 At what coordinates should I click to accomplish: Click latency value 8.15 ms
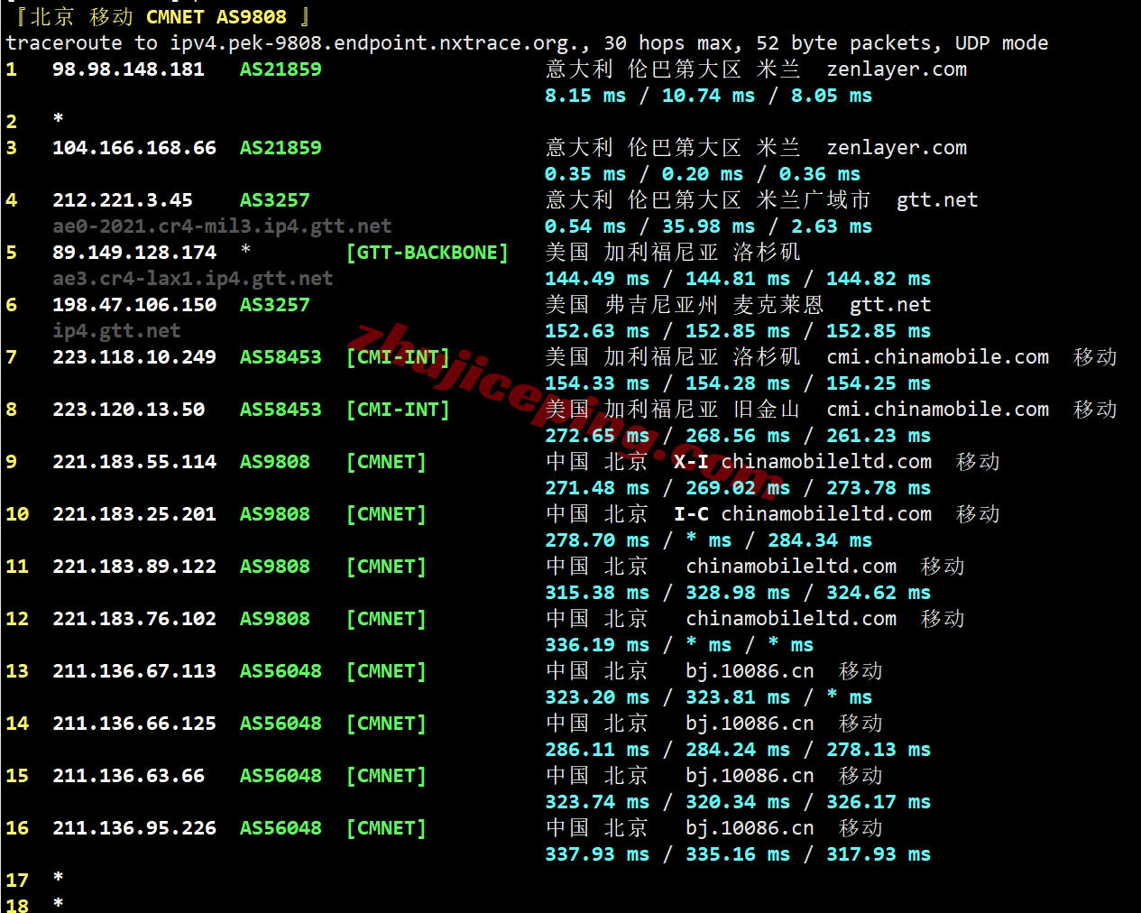click(x=585, y=96)
